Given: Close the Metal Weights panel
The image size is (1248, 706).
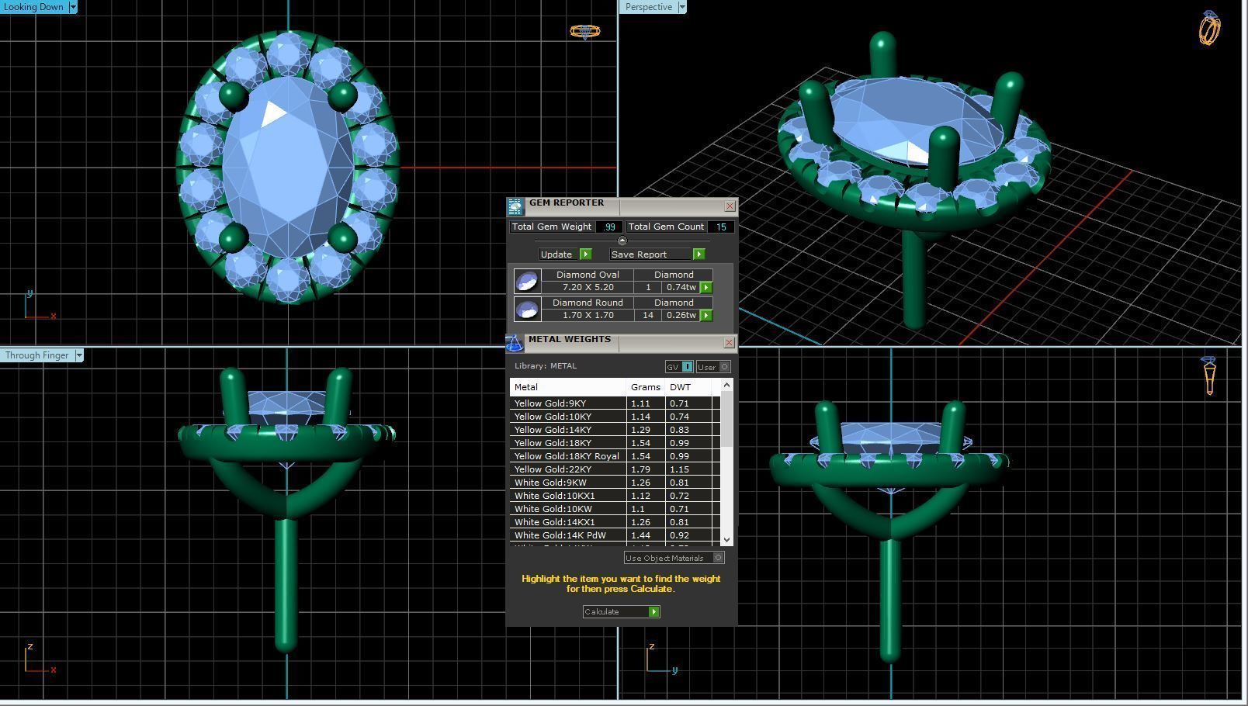Looking at the screenshot, I should tap(729, 343).
